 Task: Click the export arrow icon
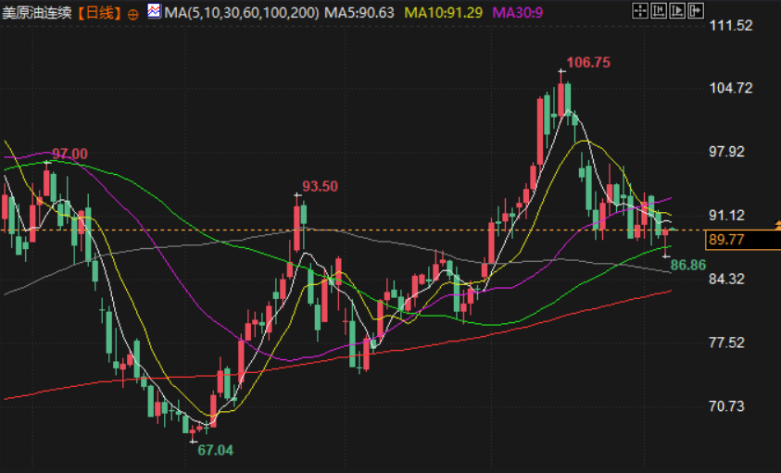tap(696, 10)
